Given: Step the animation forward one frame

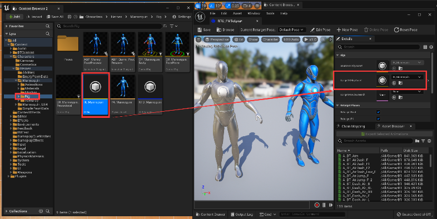Looking at the screenshot, I should click(331, 205).
